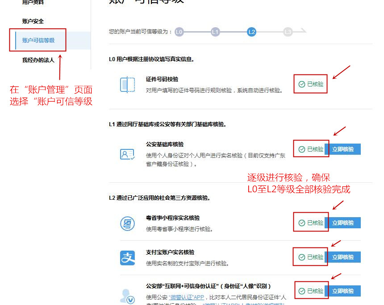Click the L1 step on trust level bar
The image size is (384, 305).
(x=215, y=32)
